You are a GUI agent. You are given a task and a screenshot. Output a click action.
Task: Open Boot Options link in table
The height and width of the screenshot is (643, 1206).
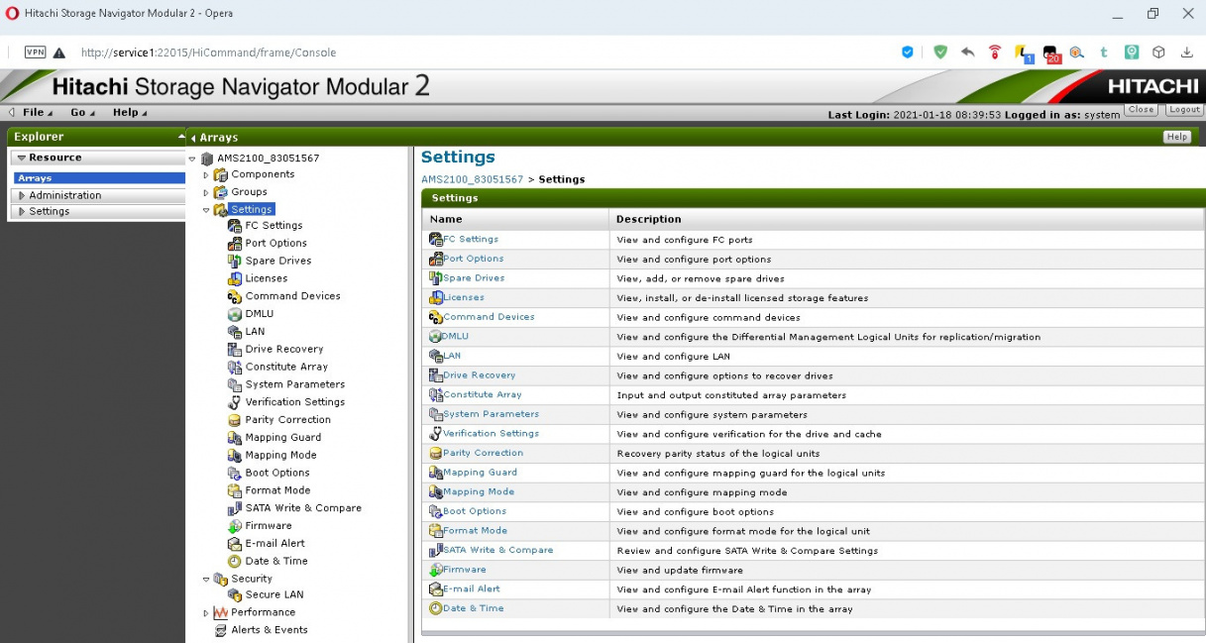475,511
